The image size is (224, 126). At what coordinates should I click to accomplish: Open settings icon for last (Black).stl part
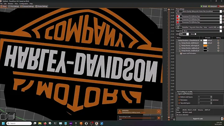(x=218, y=51)
